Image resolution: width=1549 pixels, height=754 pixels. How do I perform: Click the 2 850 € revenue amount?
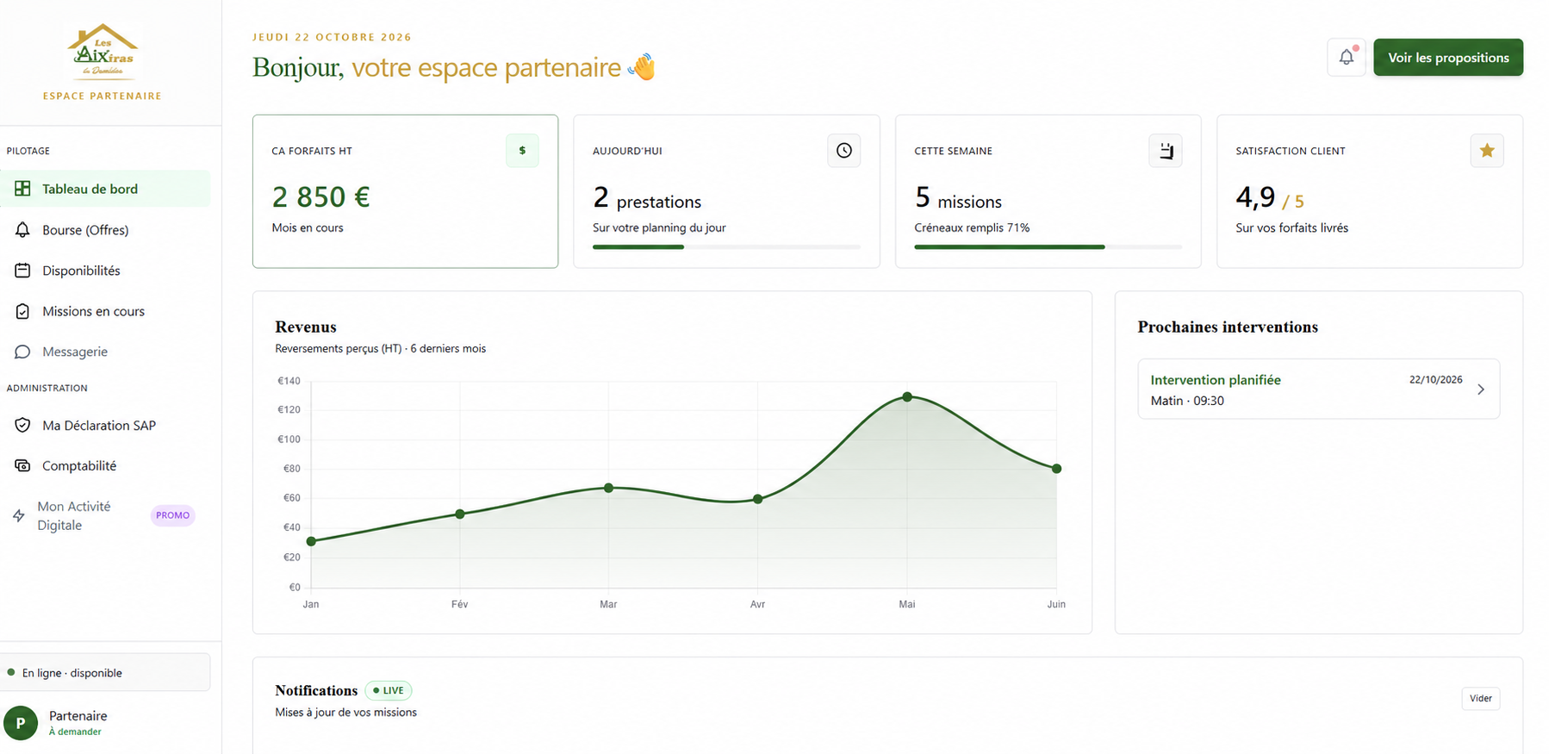(320, 197)
